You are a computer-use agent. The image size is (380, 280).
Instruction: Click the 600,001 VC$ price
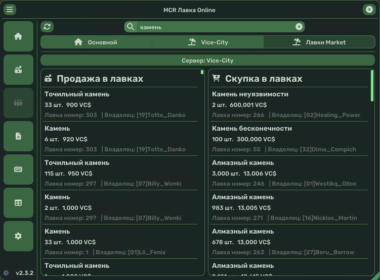tap(248, 105)
